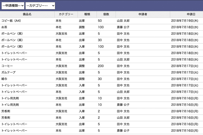Image resolution: width=203 pixels, height=135 pixels.
Task: Click quantity 30 in the 雑巾 row
Action: (x=100, y=79)
